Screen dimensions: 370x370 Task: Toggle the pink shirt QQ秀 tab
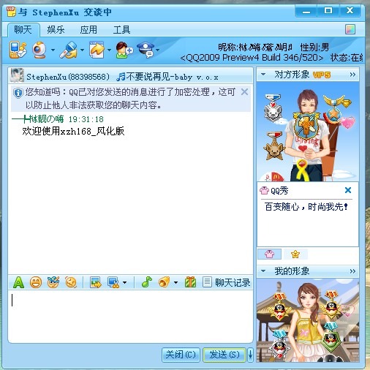[x=269, y=254]
